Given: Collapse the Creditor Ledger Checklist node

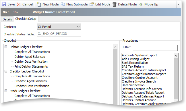Looking at the screenshot, I should [6, 71].
